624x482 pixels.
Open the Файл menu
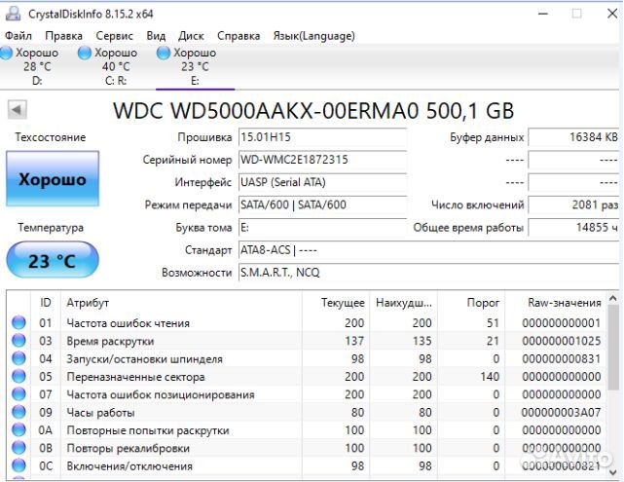tap(18, 36)
